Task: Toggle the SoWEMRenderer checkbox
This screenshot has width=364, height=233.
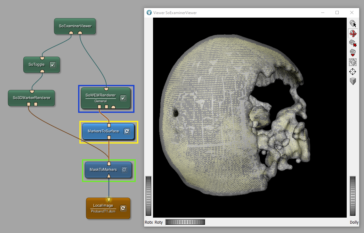Action: 123,98
